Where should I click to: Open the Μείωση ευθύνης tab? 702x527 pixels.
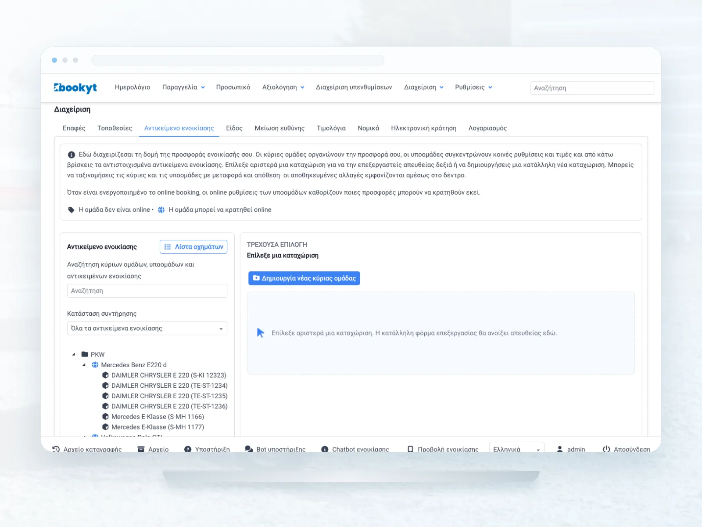pyautogui.click(x=279, y=128)
